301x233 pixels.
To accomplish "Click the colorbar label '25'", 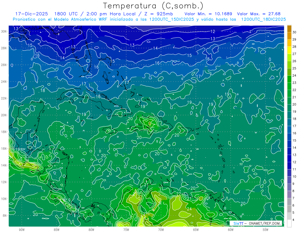I will point(294,68).
